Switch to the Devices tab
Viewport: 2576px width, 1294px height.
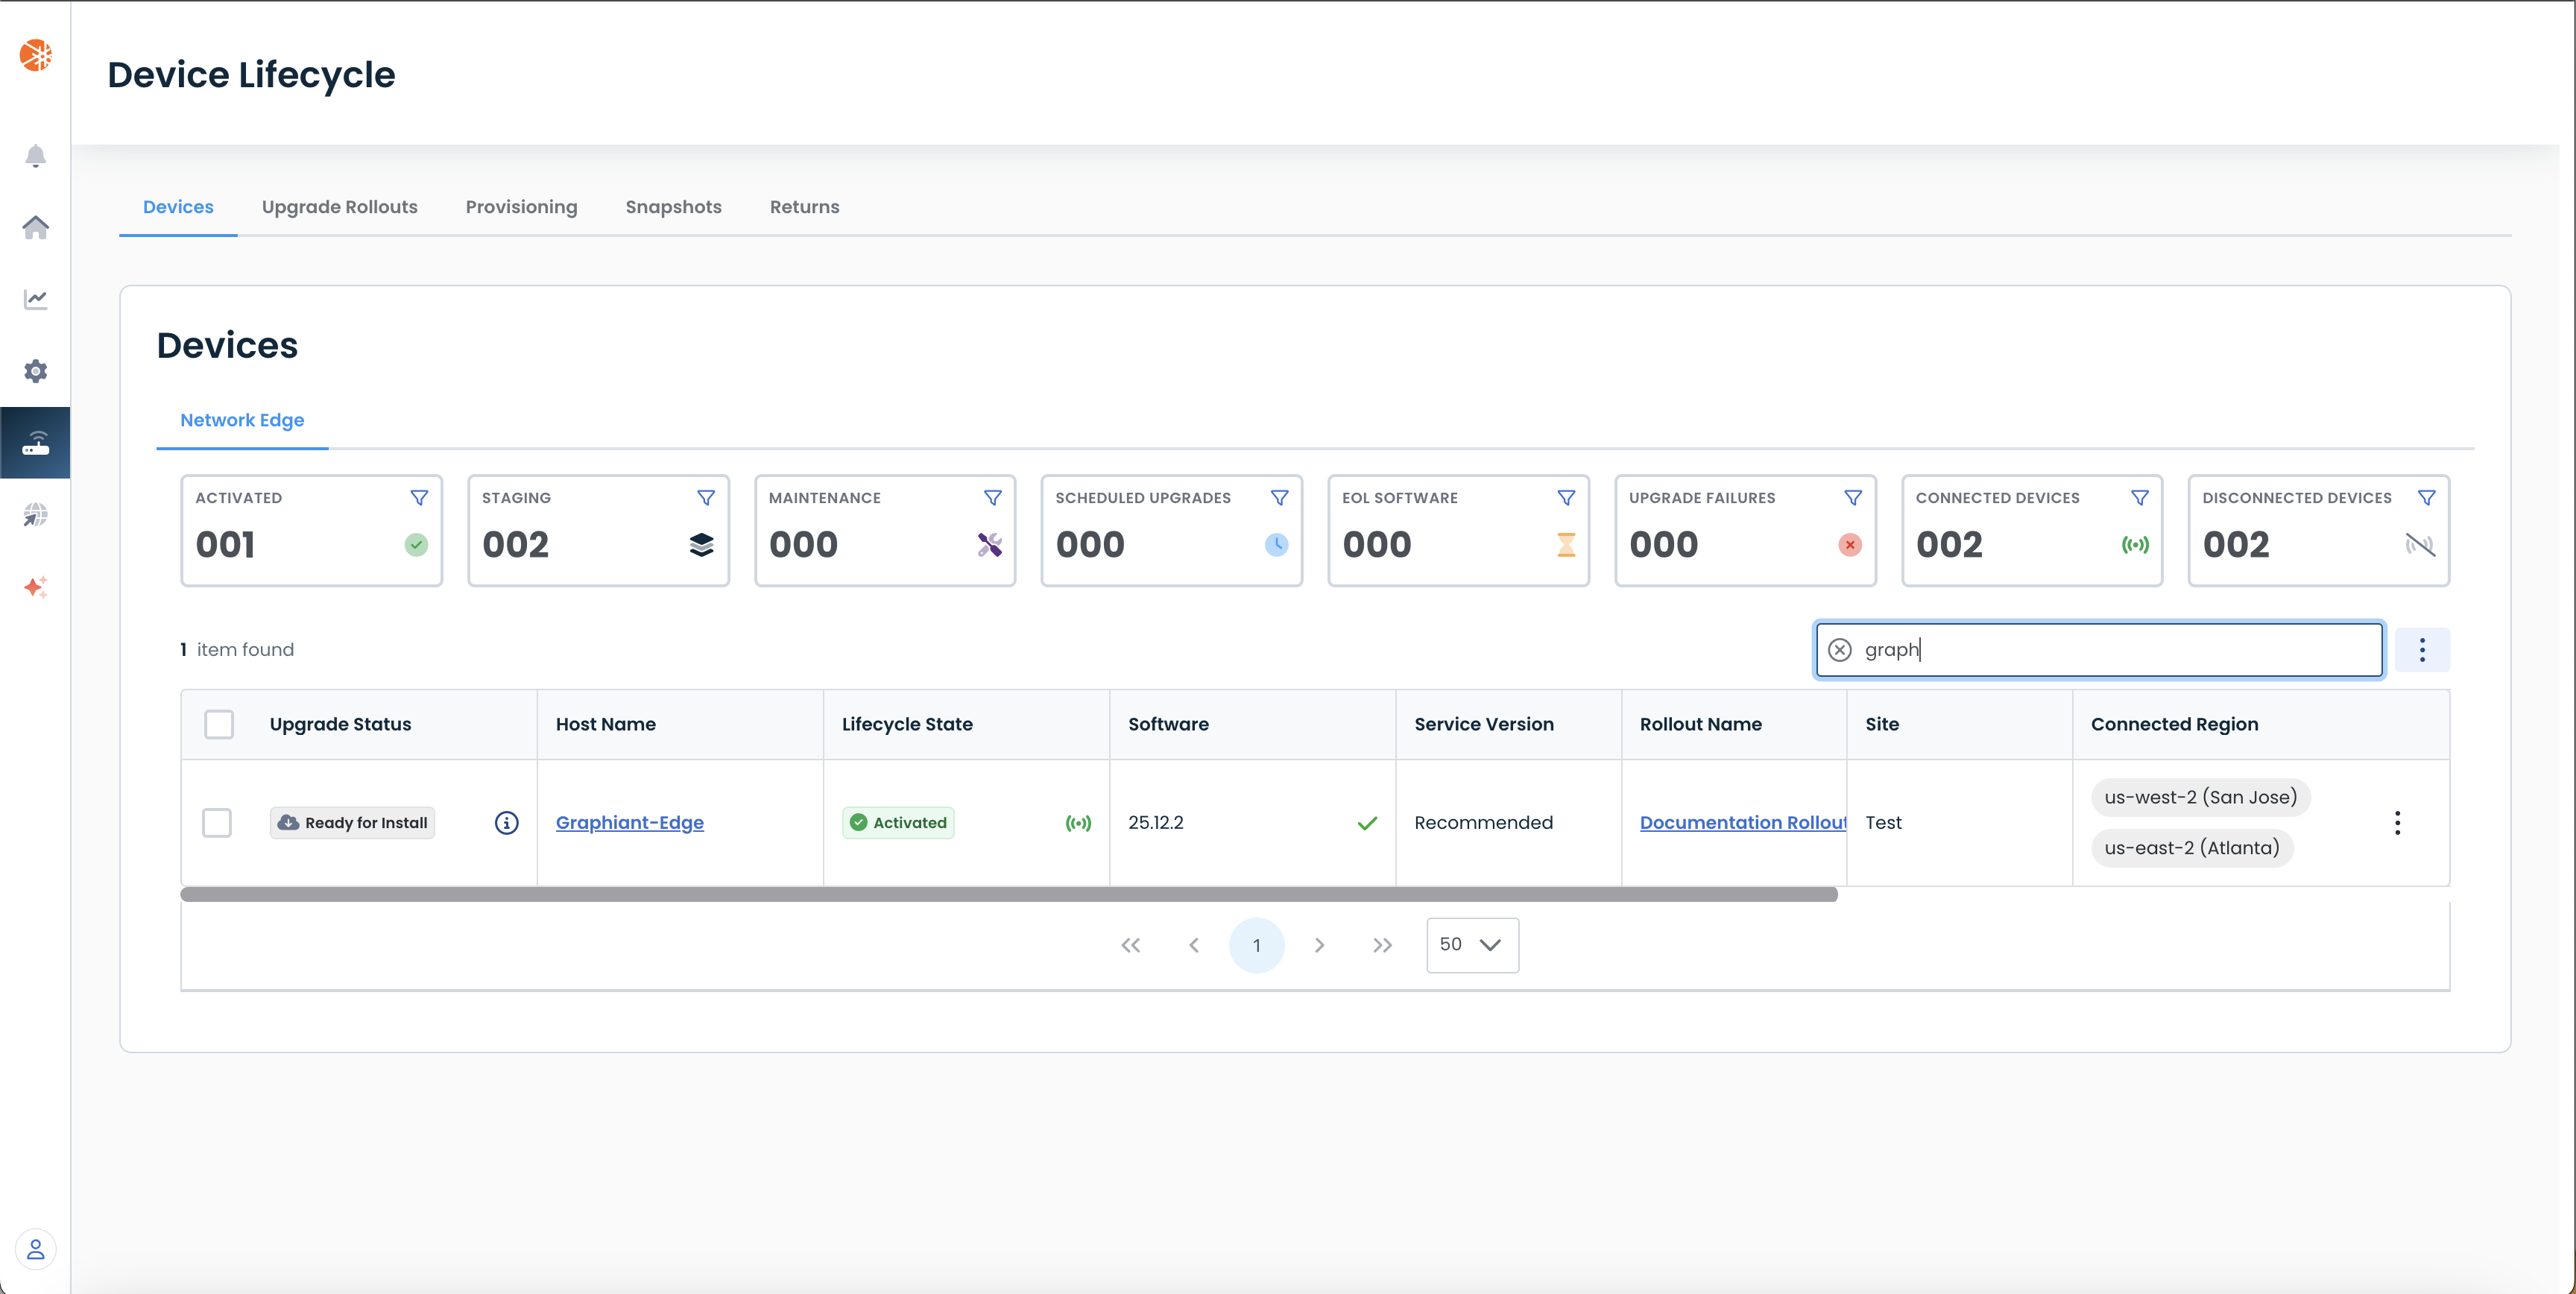[x=178, y=207]
